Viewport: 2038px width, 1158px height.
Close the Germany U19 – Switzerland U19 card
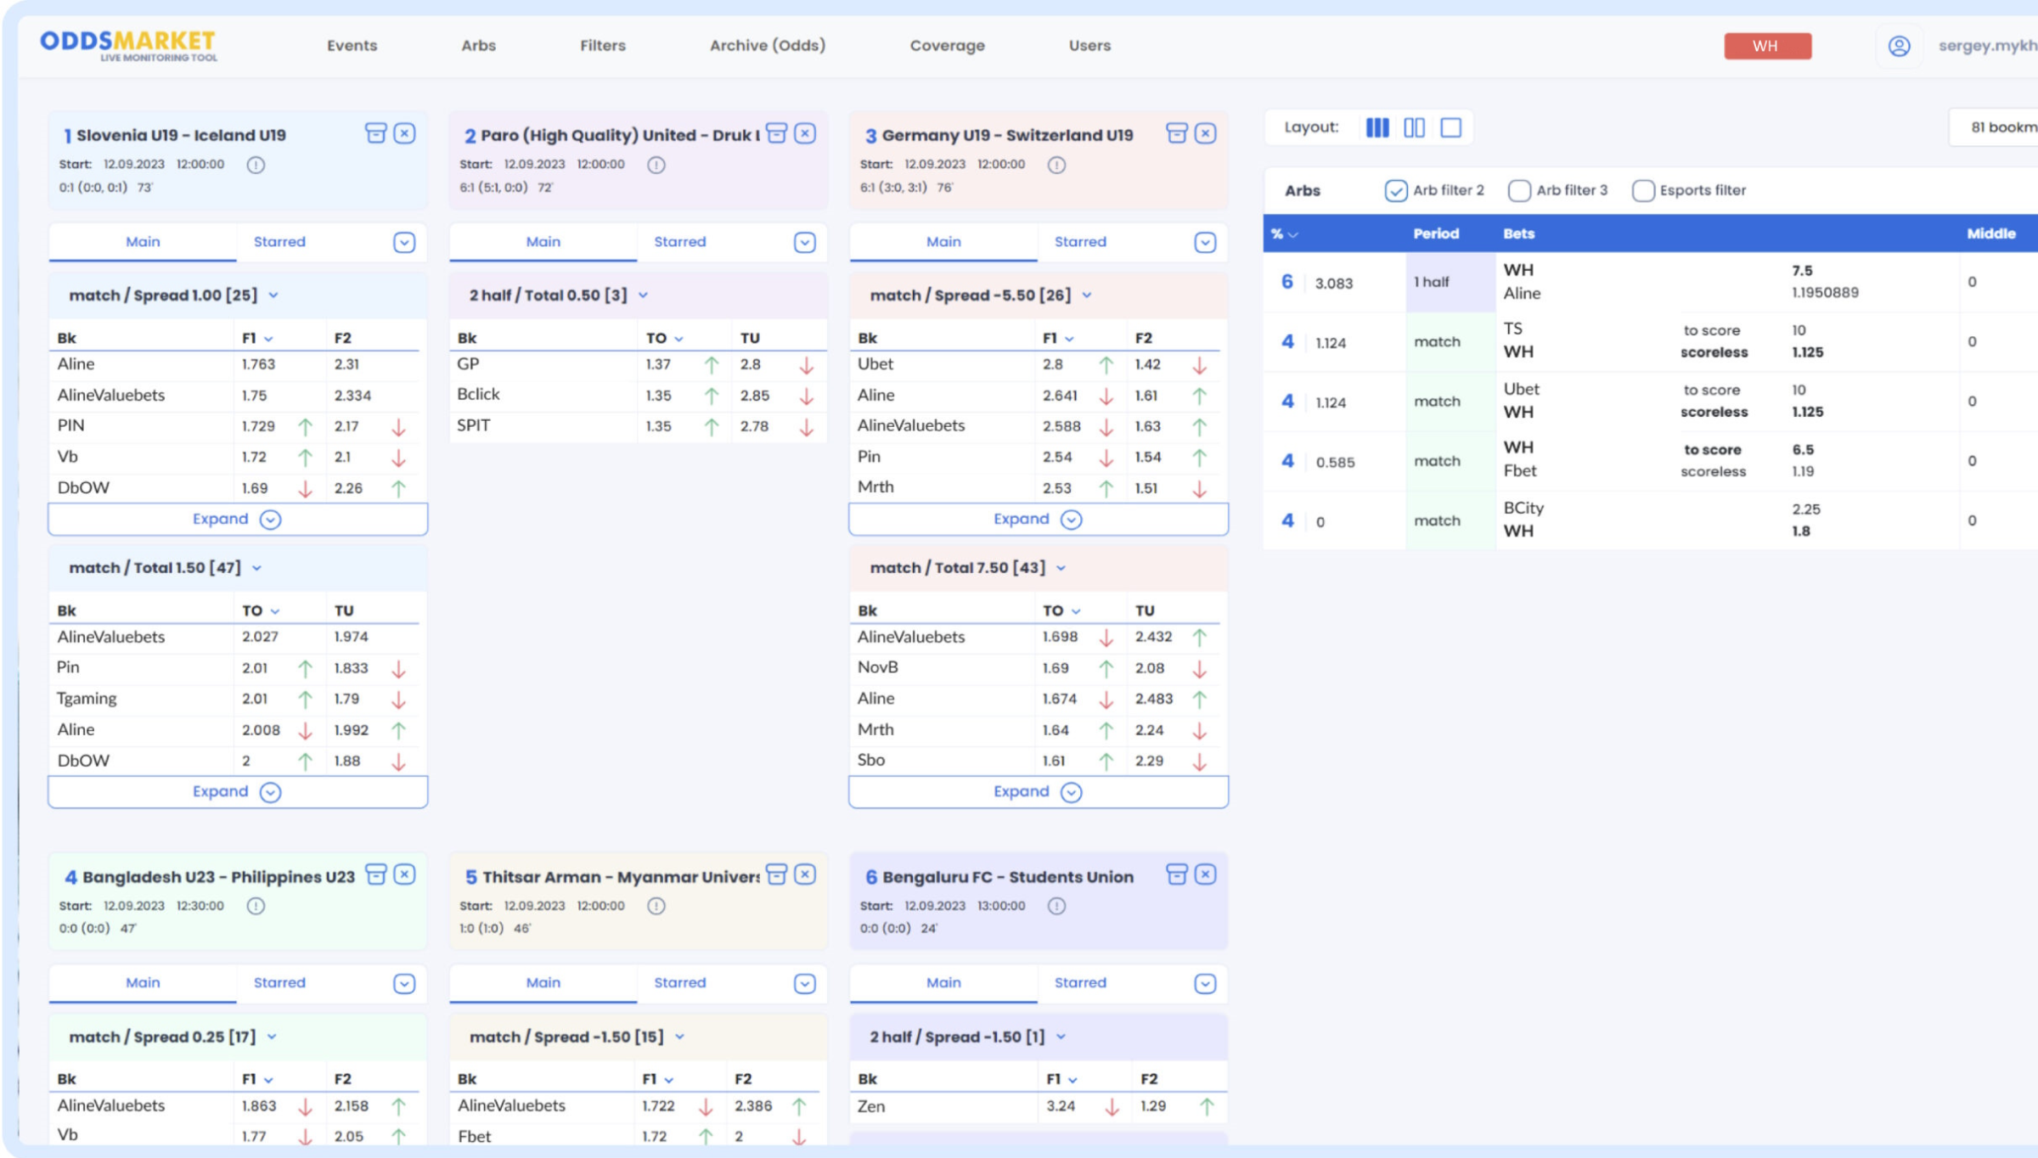[1205, 133]
